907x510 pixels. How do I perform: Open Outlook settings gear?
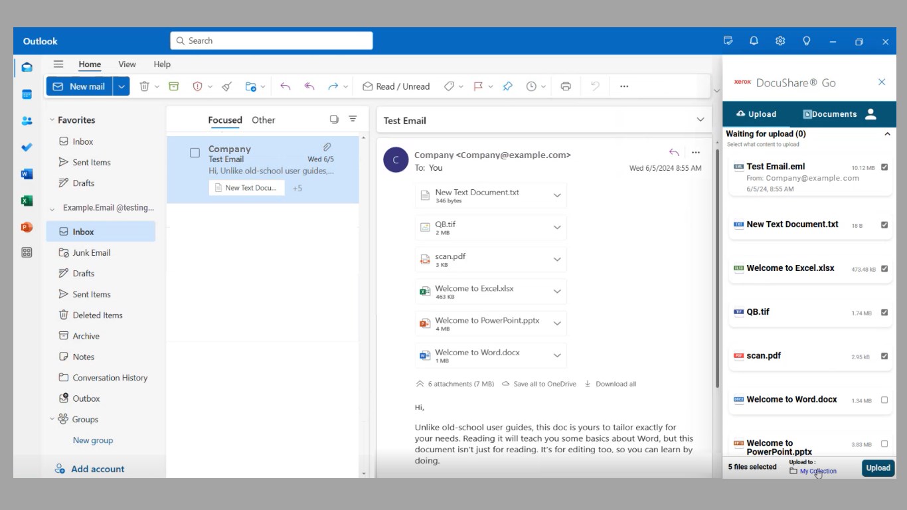780,41
